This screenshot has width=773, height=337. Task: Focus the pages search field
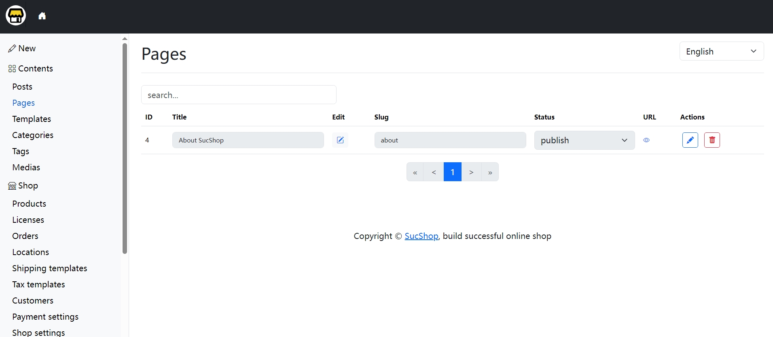[x=239, y=95]
